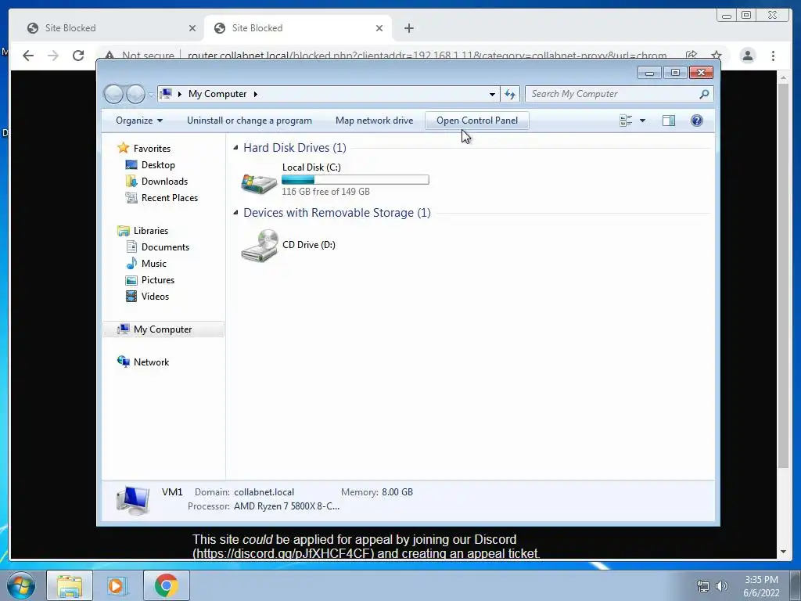Select the Local Disk (C:) drive icon
Screen dimensions: 801x601
pos(259,183)
